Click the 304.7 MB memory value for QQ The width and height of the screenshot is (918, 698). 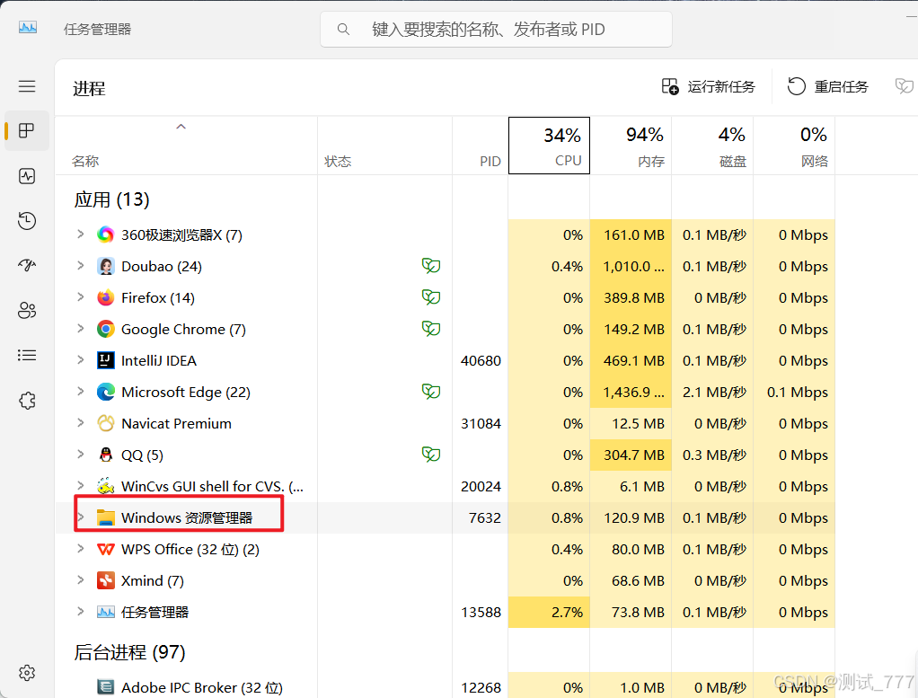(x=634, y=455)
